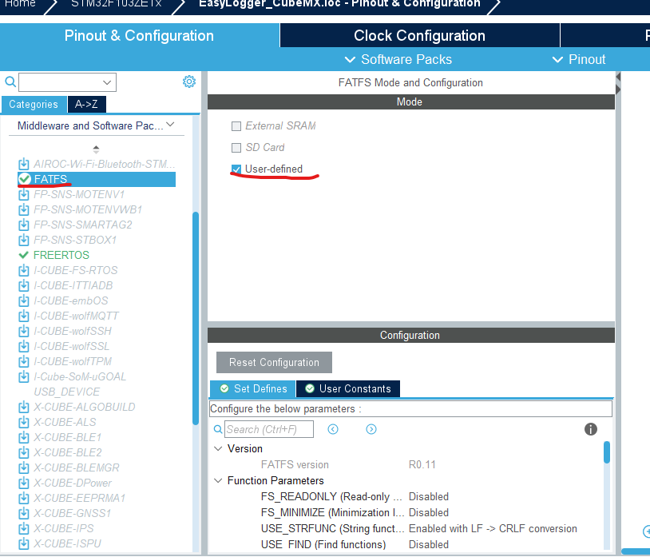Click the download icon beside X-CUBE-ALGOBUILD
Screen dimensions: 650x557
click(x=24, y=407)
